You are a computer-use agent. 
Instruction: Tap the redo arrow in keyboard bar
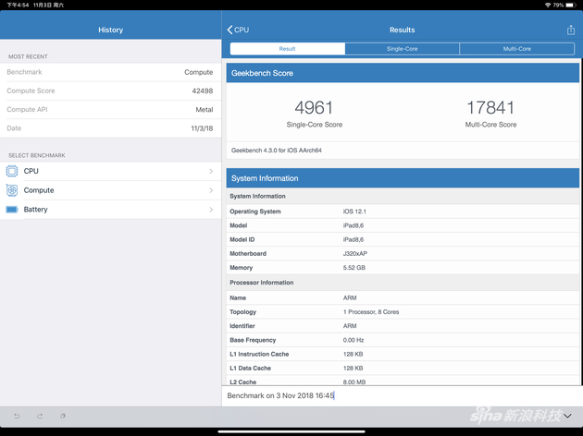[40, 417]
